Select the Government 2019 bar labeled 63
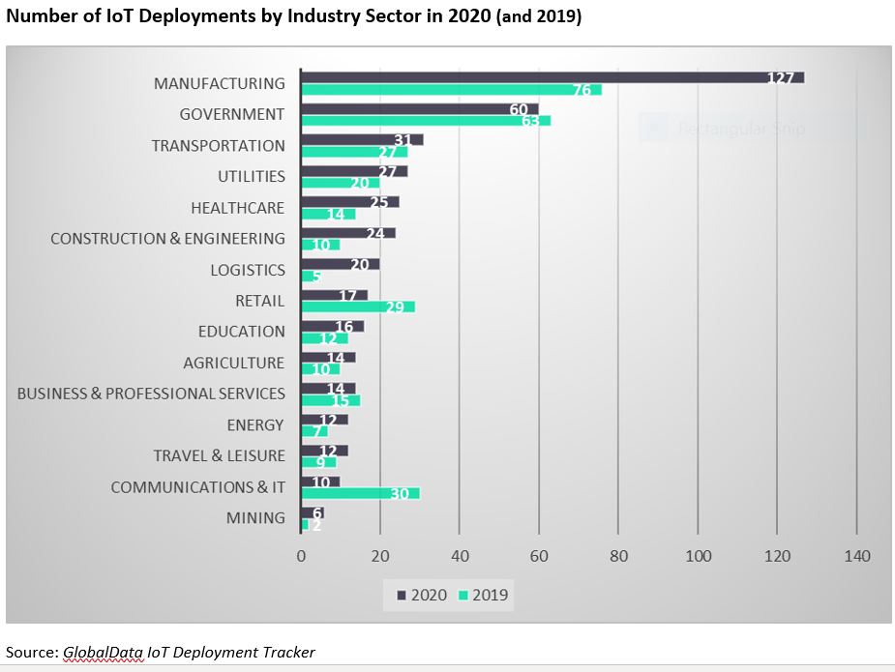 426,121
